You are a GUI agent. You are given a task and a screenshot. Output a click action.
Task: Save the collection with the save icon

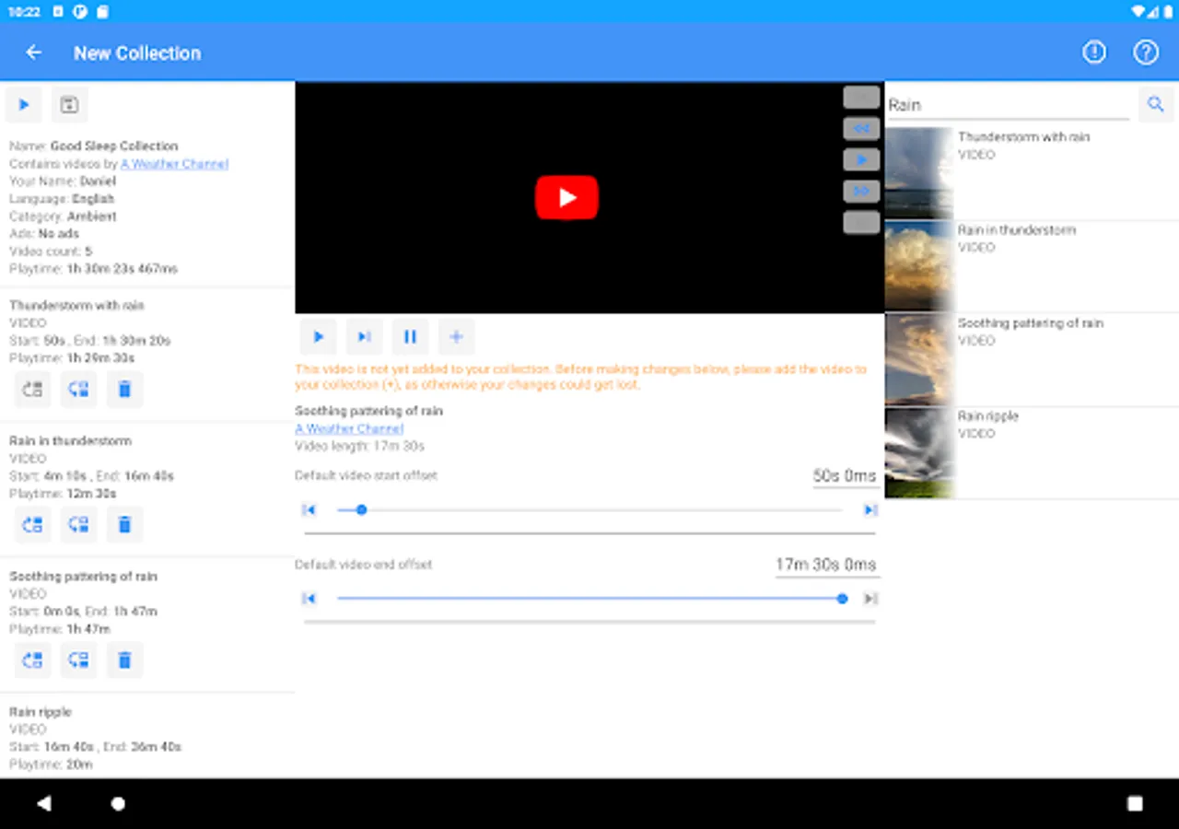pyautogui.click(x=69, y=105)
